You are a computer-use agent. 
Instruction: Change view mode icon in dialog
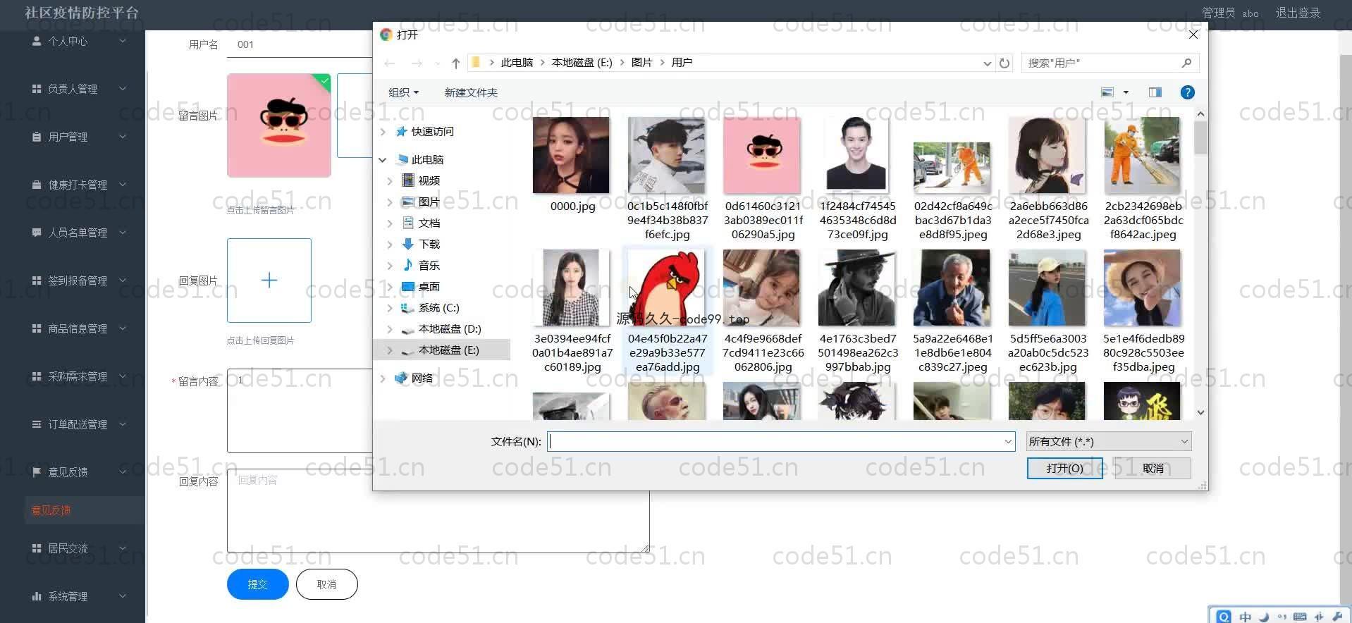point(1107,92)
